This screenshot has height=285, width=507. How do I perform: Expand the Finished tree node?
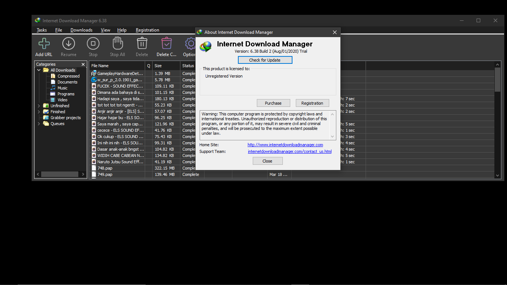coord(39,112)
